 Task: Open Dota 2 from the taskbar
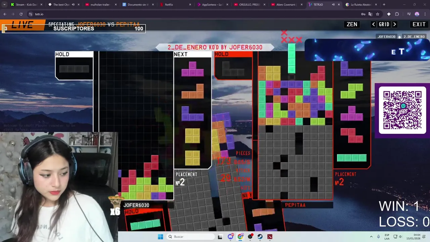(x=270, y=237)
